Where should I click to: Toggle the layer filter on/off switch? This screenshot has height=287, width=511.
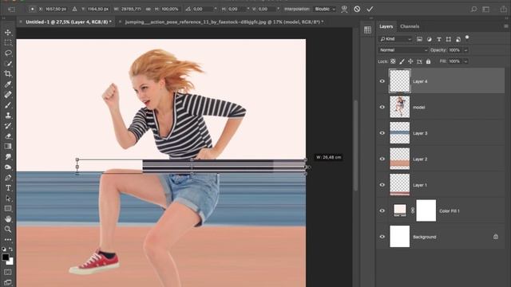point(467,37)
